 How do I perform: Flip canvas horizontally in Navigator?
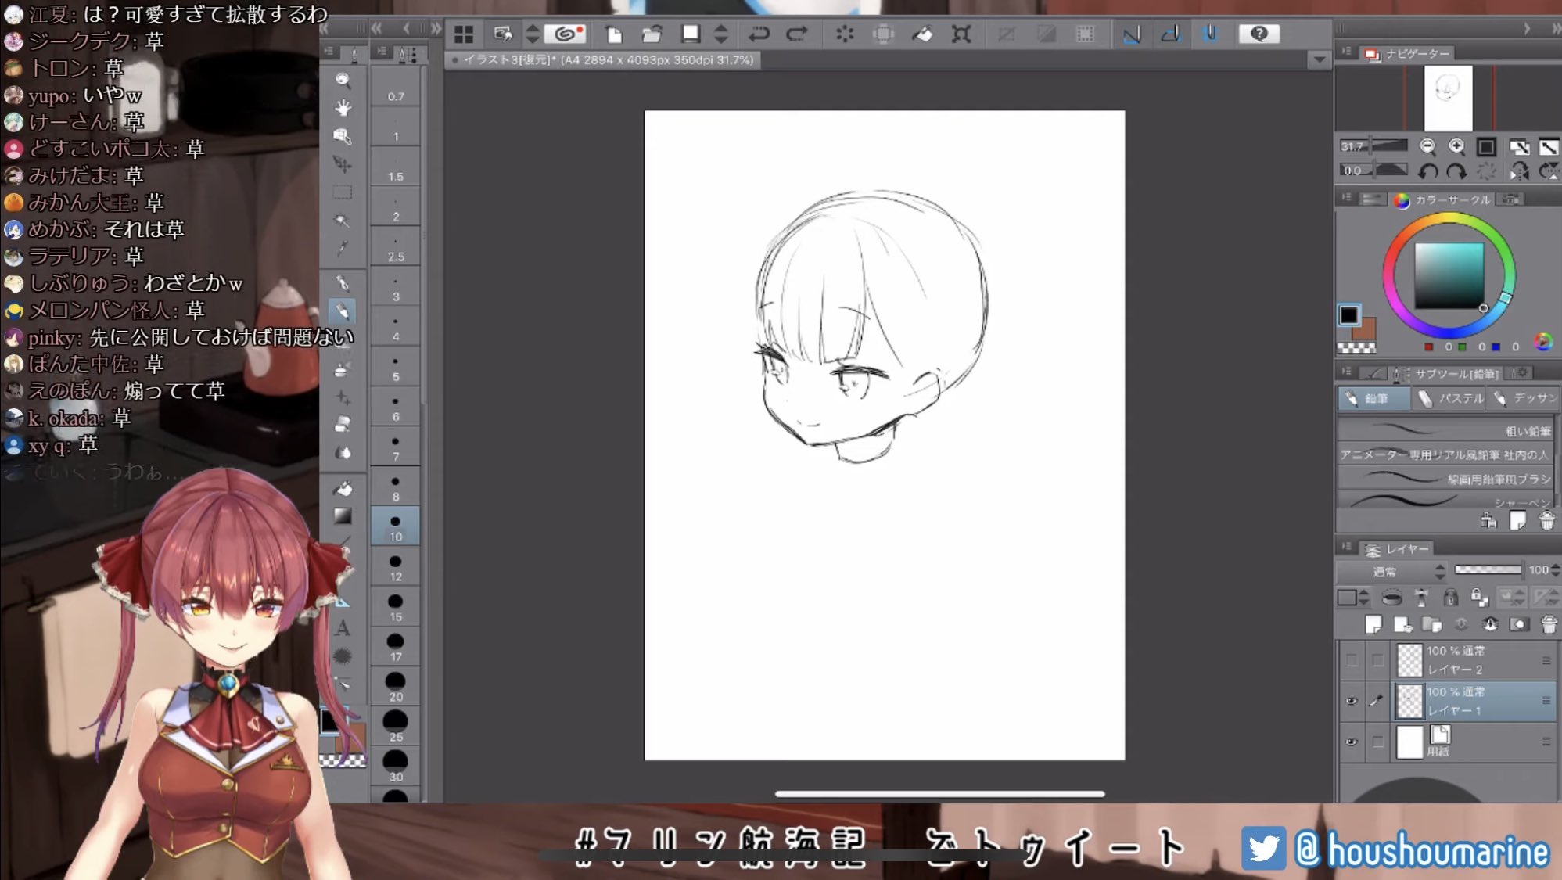coord(1519,171)
